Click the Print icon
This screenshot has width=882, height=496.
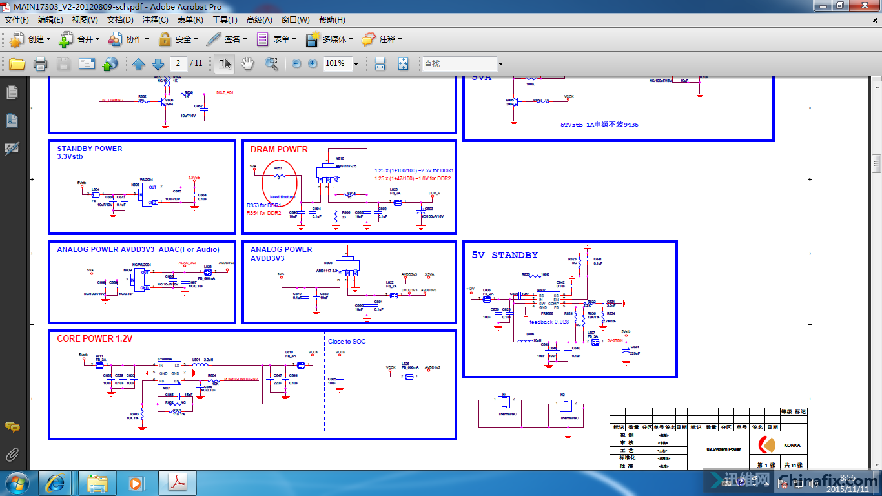click(40, 64)
